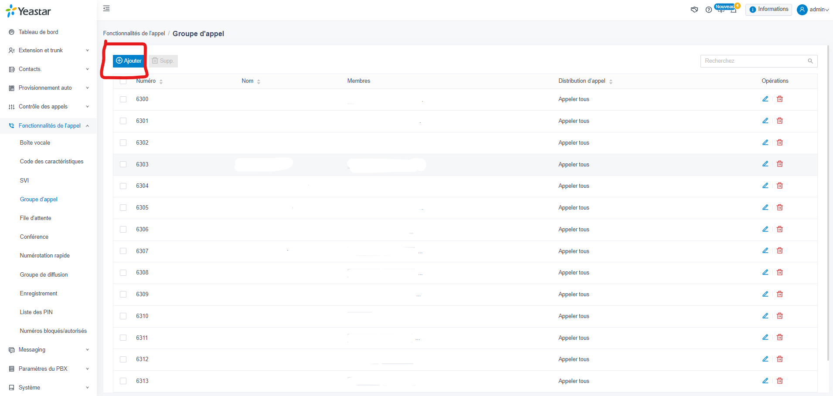Expand Provisionnement auto section
Viewport: 833px width, 396px height.
(48, 88)
